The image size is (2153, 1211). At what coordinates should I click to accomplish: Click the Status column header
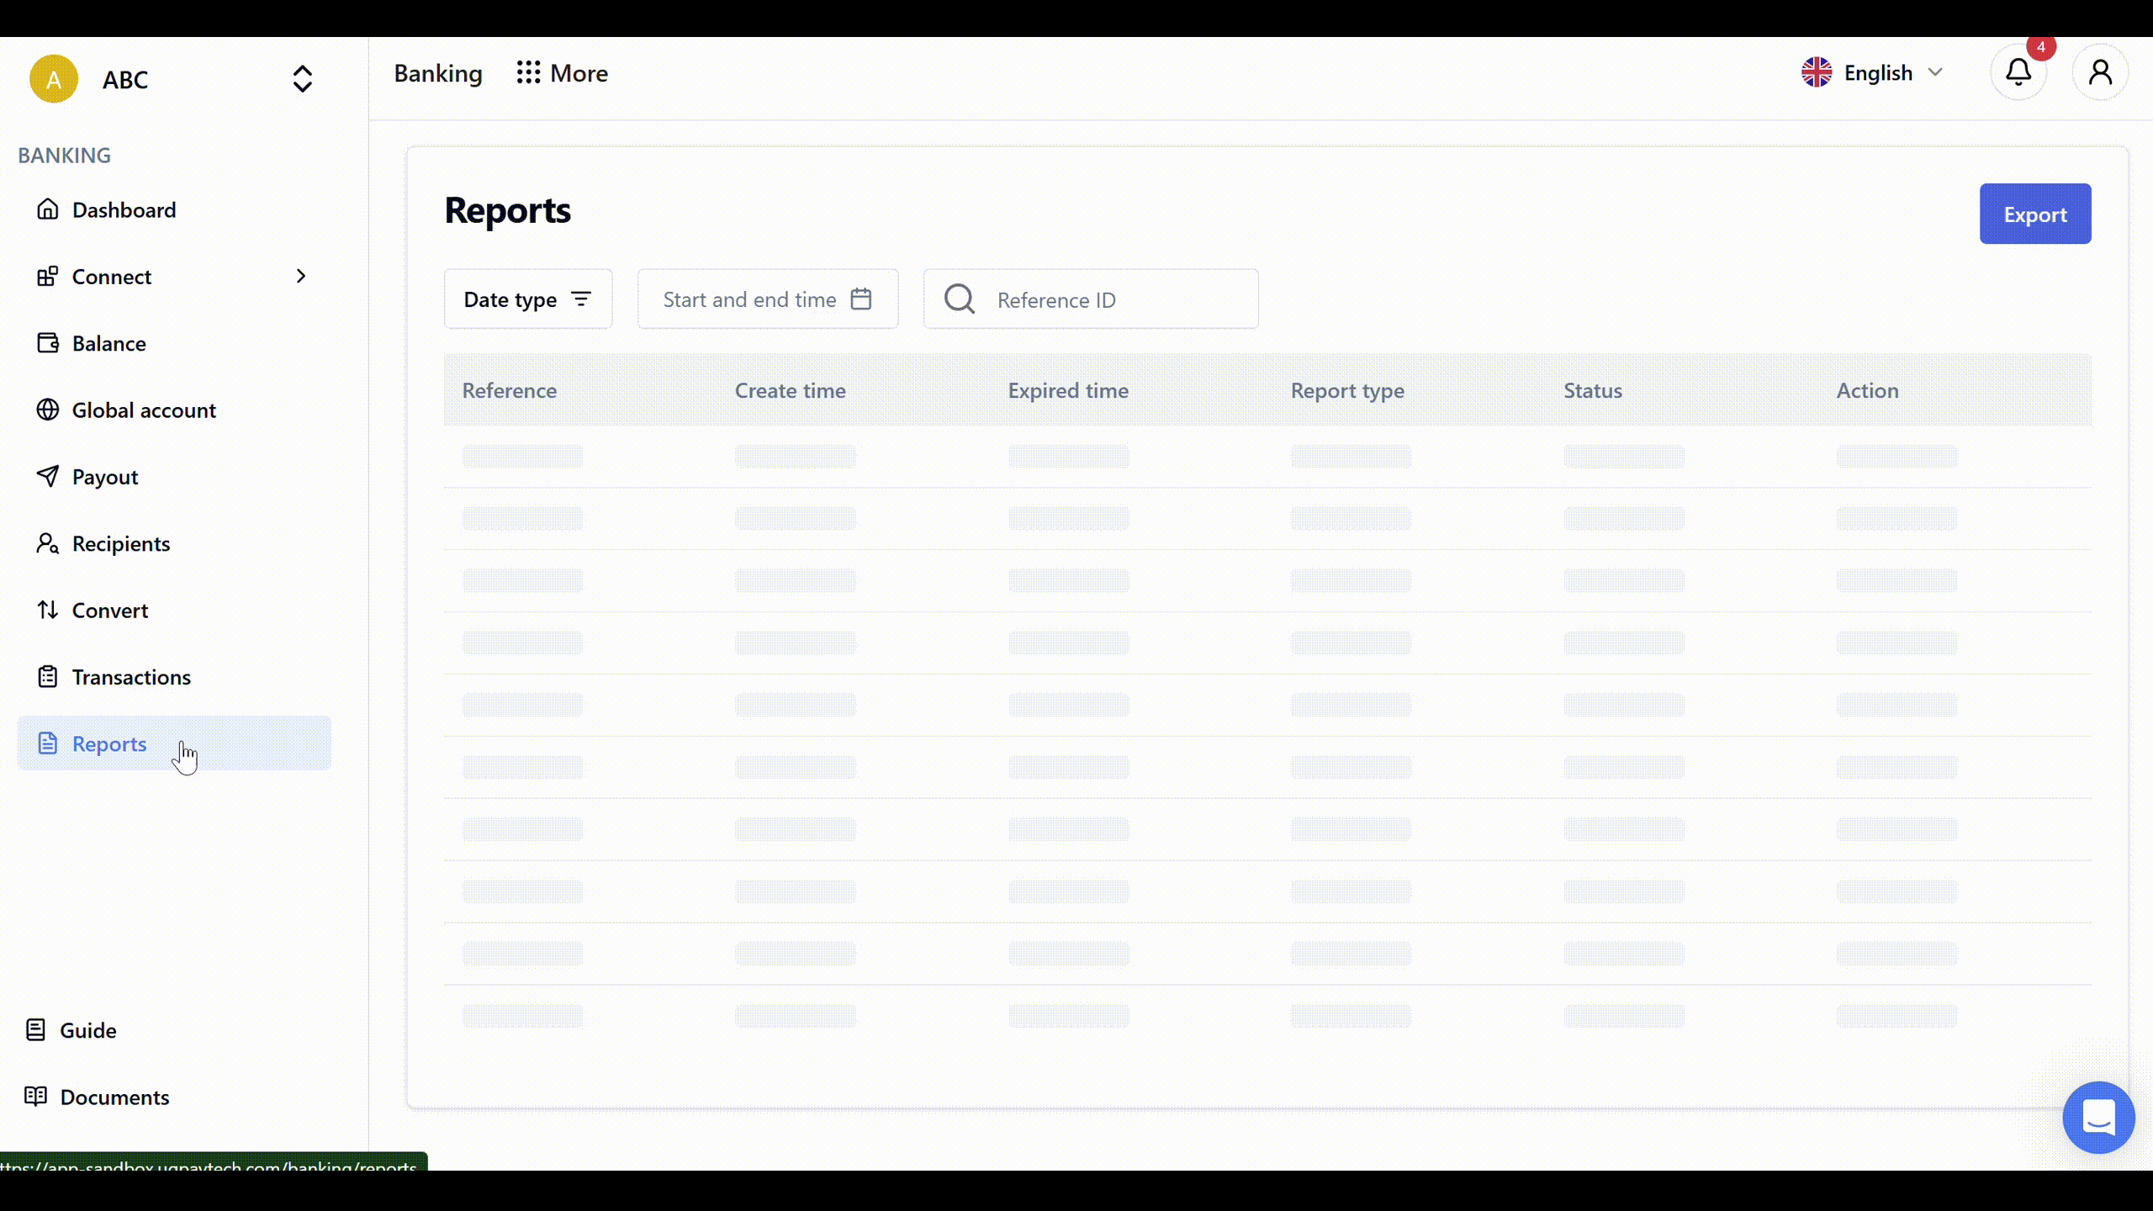(1593, 390)
